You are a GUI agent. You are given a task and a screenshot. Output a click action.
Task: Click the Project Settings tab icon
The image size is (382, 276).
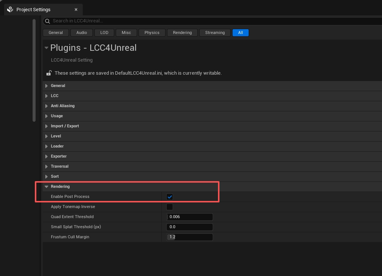10,9
